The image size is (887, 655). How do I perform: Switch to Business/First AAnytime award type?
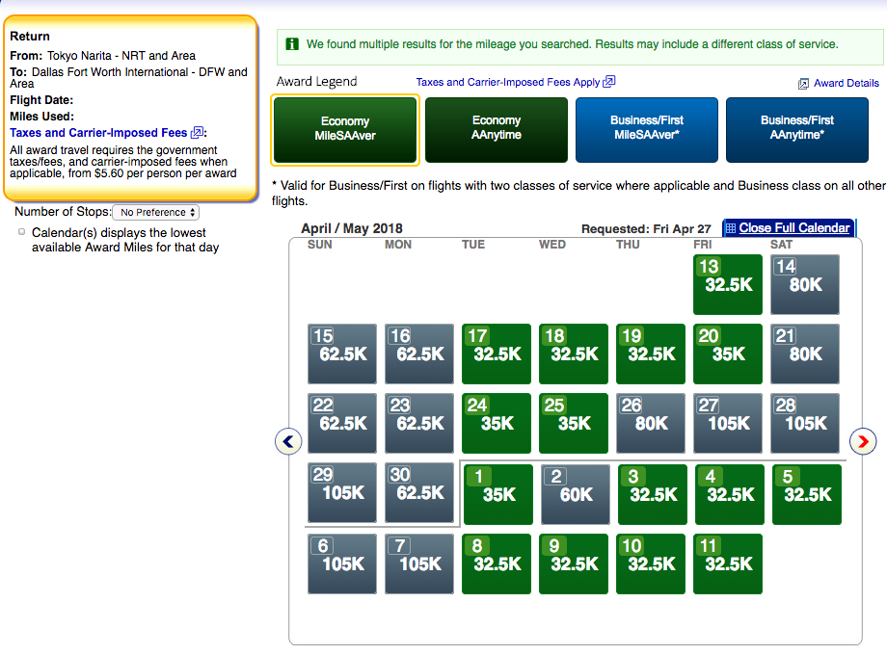(797, 129)
